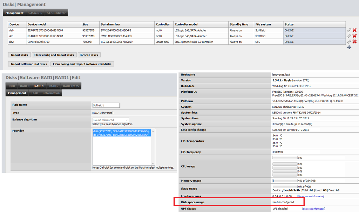The width and height of the screenshot is (359, 212).
Task: Click the Raid name text field
Action: click(106, 105)
